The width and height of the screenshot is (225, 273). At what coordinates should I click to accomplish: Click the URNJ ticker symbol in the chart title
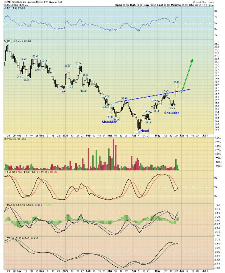pos(8,2)
